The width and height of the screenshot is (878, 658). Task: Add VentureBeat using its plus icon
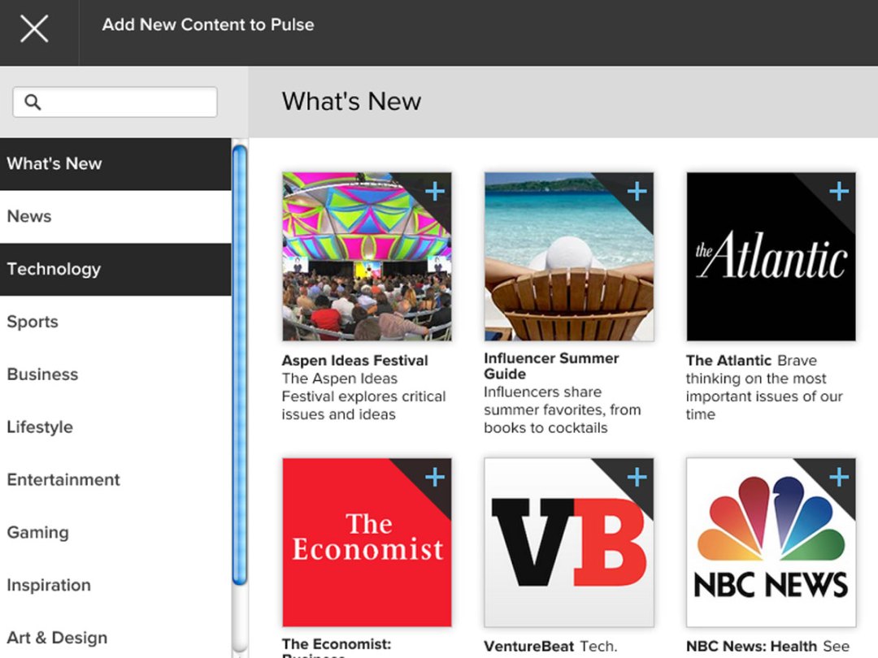pos(637,478)
